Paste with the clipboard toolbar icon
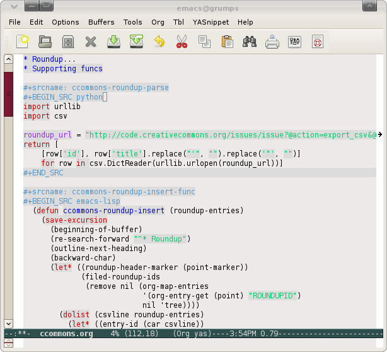Viewport: 387px width, 352px height. [228, 42]
